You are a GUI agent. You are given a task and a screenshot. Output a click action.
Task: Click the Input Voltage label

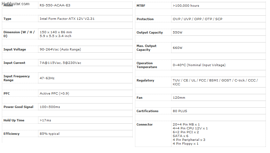pyautogui.click(x=15, y=49)
